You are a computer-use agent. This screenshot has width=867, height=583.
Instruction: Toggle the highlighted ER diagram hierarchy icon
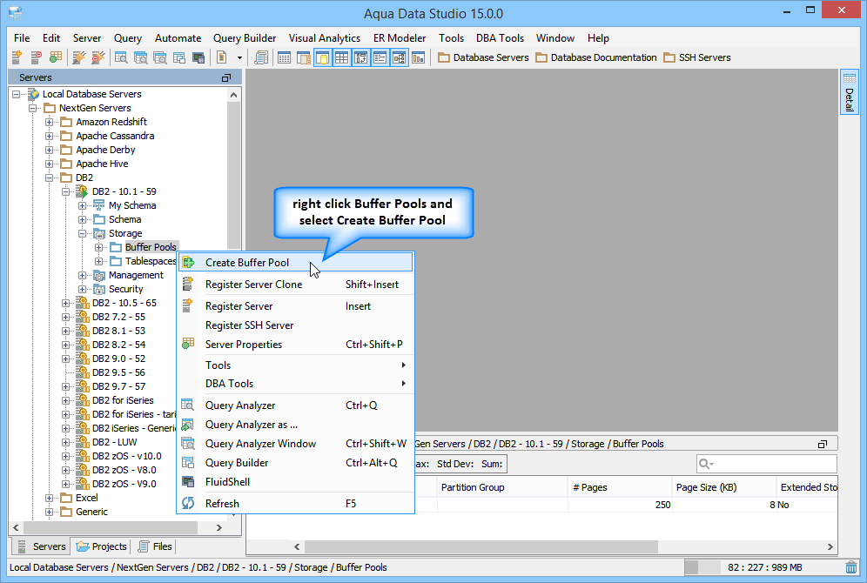coord(400,57)
